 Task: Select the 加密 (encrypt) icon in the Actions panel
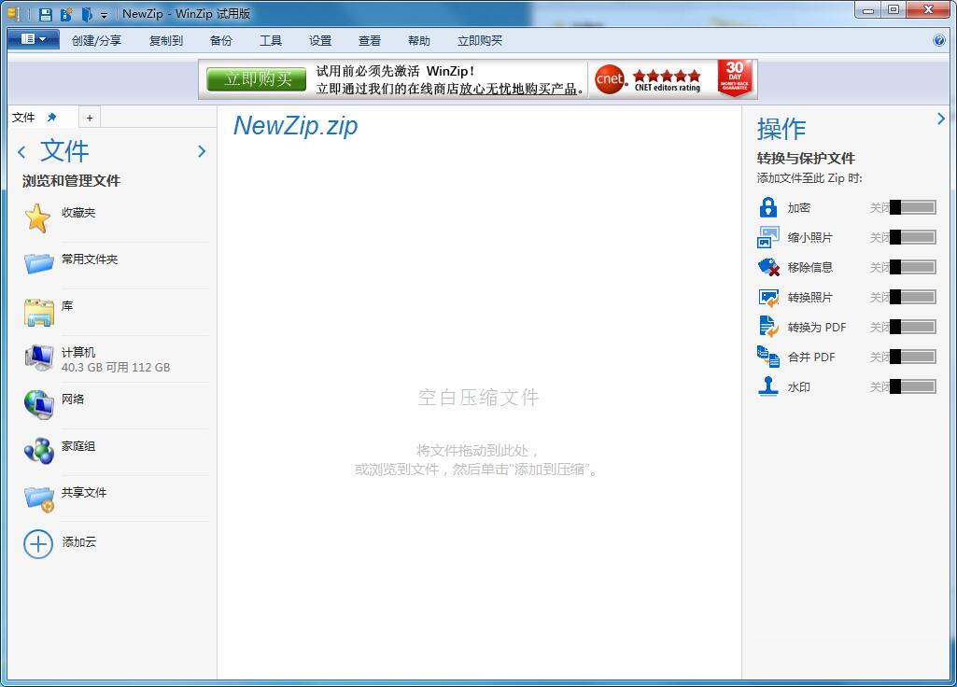point(769,207)
